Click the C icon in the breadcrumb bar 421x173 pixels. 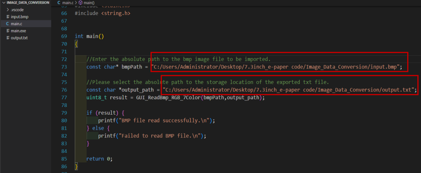tap(59, 2)
